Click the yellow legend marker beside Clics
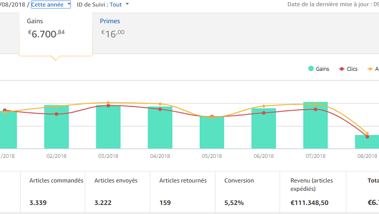Image resolution: width=379 pixels, height=214 pixels. tap(370, 69)
